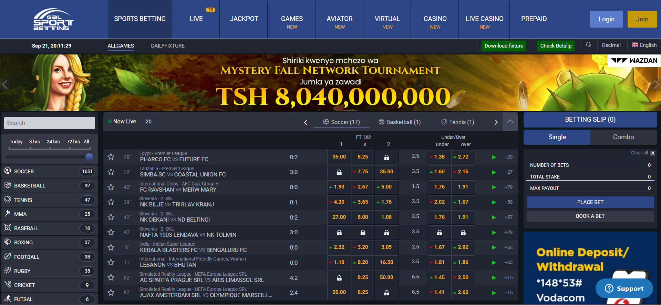
Task: Open the LIVE menu item
Action: [196, 19]
